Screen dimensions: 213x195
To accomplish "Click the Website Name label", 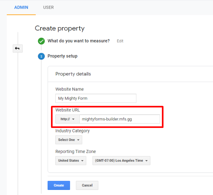I will tap(70, 89).
